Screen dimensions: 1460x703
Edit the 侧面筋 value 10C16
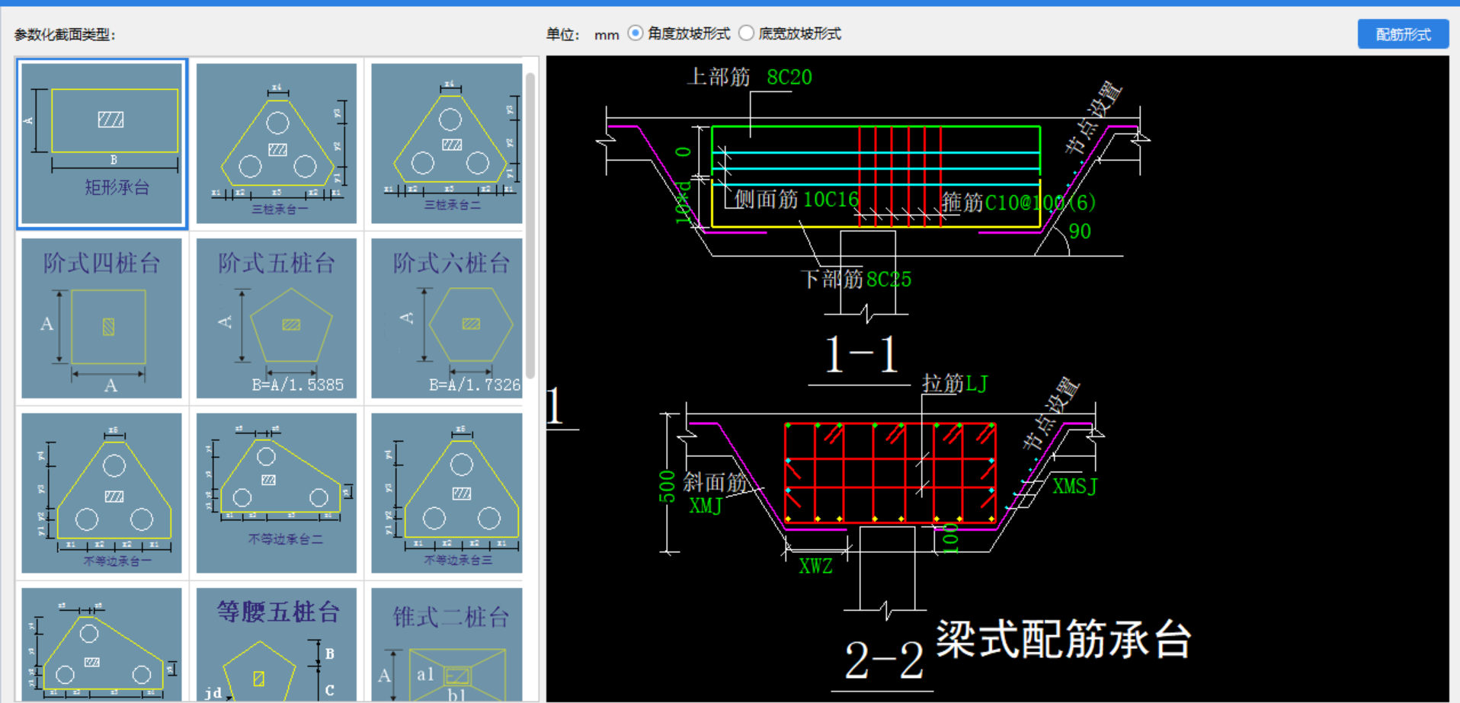pos(831,200)
